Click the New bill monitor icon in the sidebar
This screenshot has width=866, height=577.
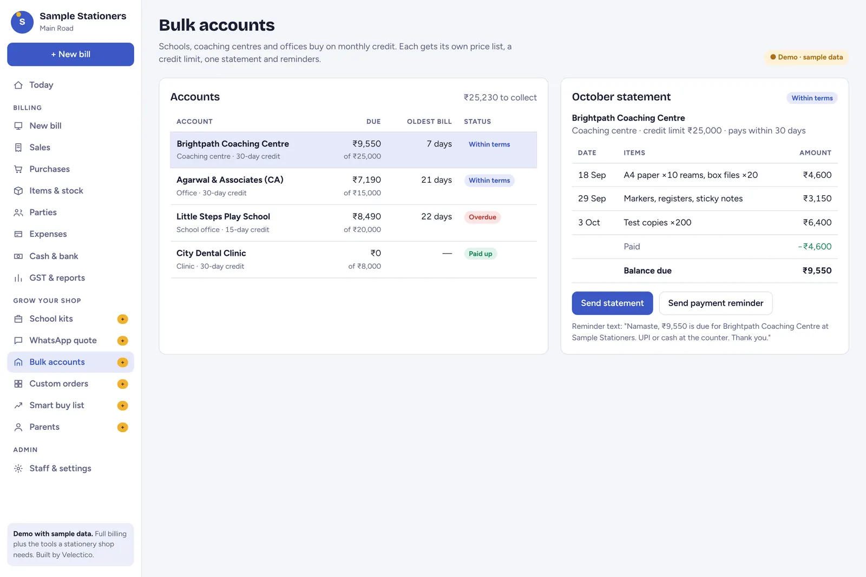18,125
